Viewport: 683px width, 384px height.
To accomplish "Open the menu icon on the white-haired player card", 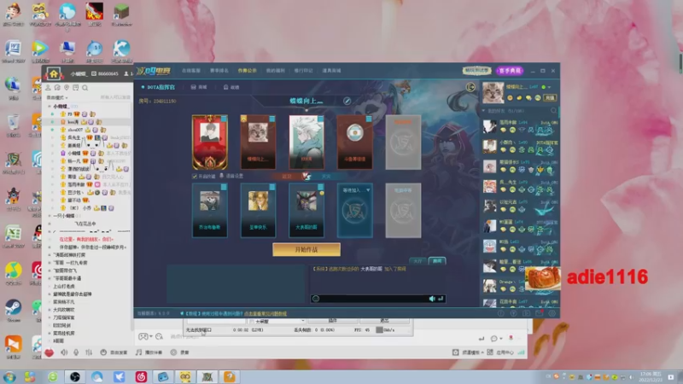I will (320, 119).
